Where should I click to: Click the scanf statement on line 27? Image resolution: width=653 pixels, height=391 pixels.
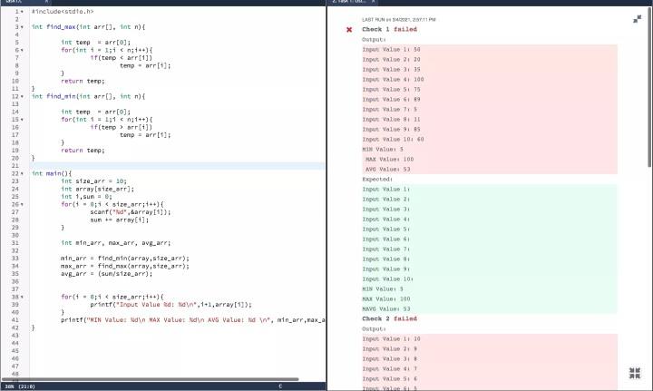click(x=131, y=212)
